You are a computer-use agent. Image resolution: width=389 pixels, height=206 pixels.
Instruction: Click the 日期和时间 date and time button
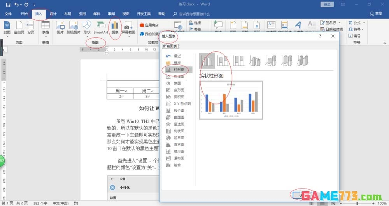pyautogui.click(x=331, y=29)
